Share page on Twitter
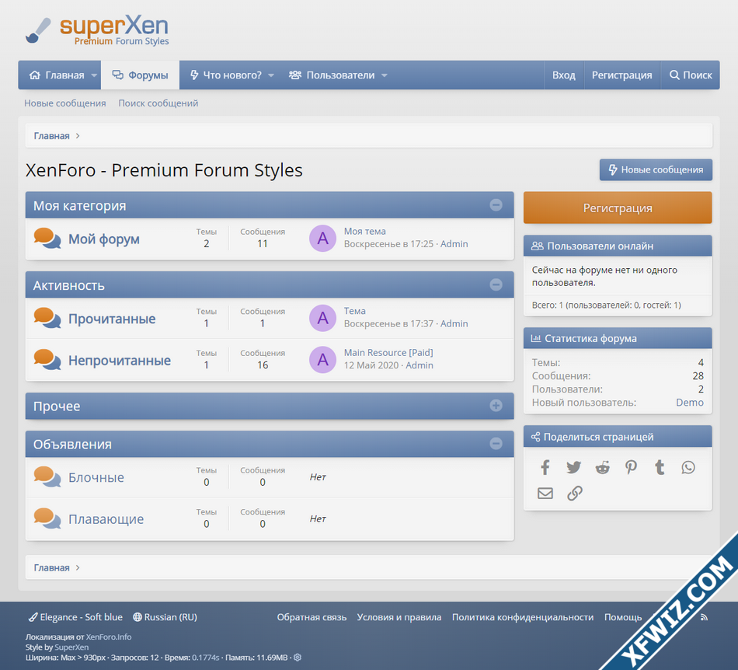 click(573, 468)
